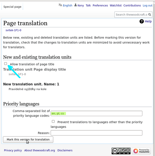Click Mark this version for translation

[x=28, y=140]
